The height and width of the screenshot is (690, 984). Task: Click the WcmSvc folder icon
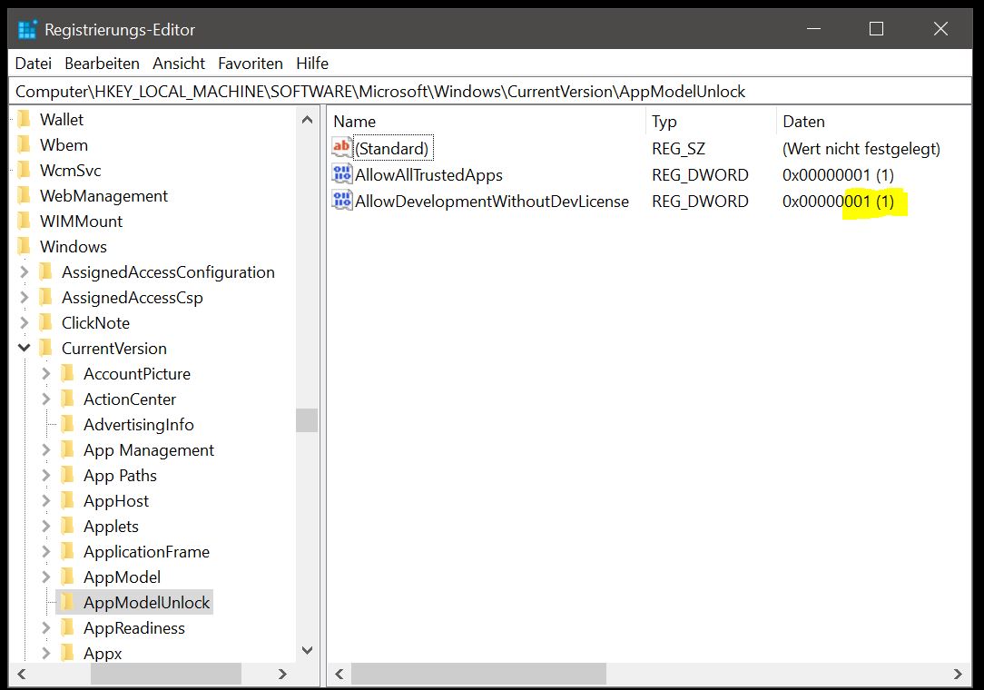[x=25, y=170]
